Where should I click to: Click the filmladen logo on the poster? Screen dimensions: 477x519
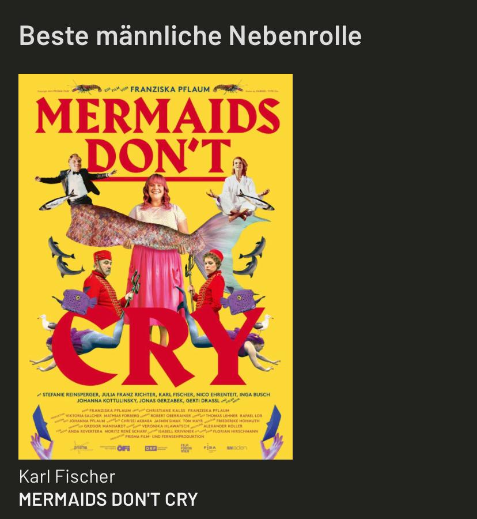237,448
